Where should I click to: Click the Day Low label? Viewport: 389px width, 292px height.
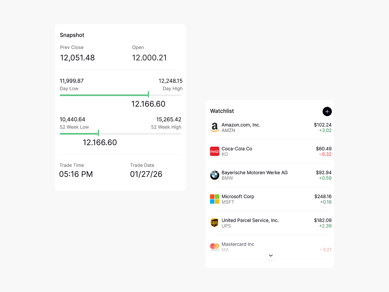(x=69, y=89)
